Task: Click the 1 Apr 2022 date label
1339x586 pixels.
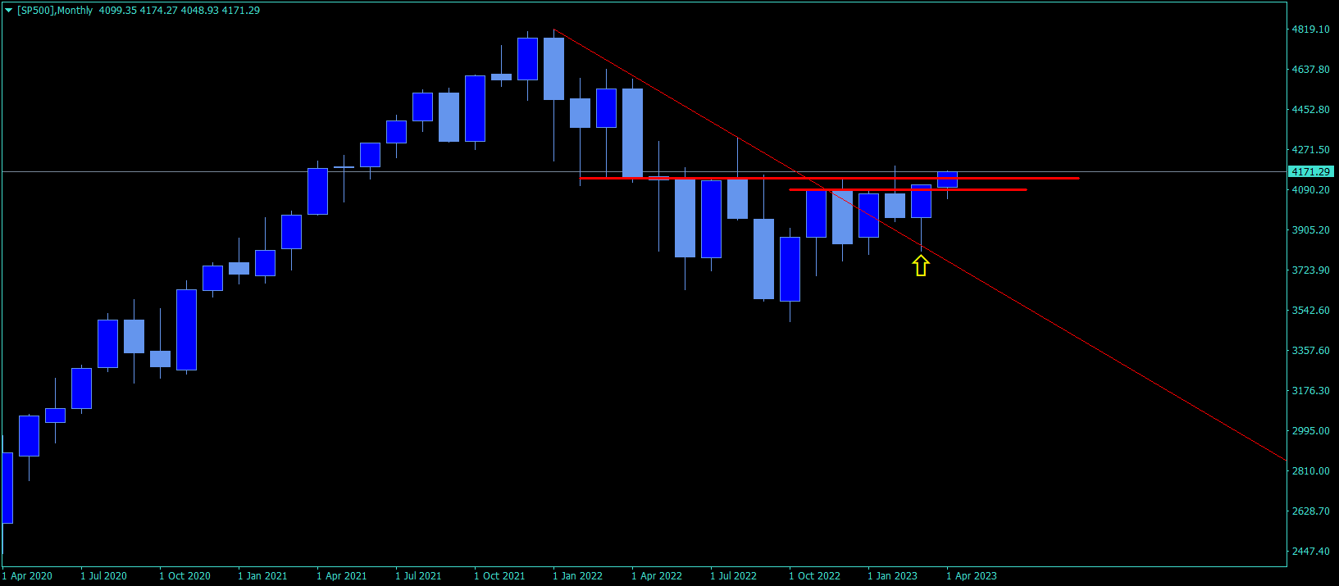Action: pyautogui.click(x=657, y=576)
